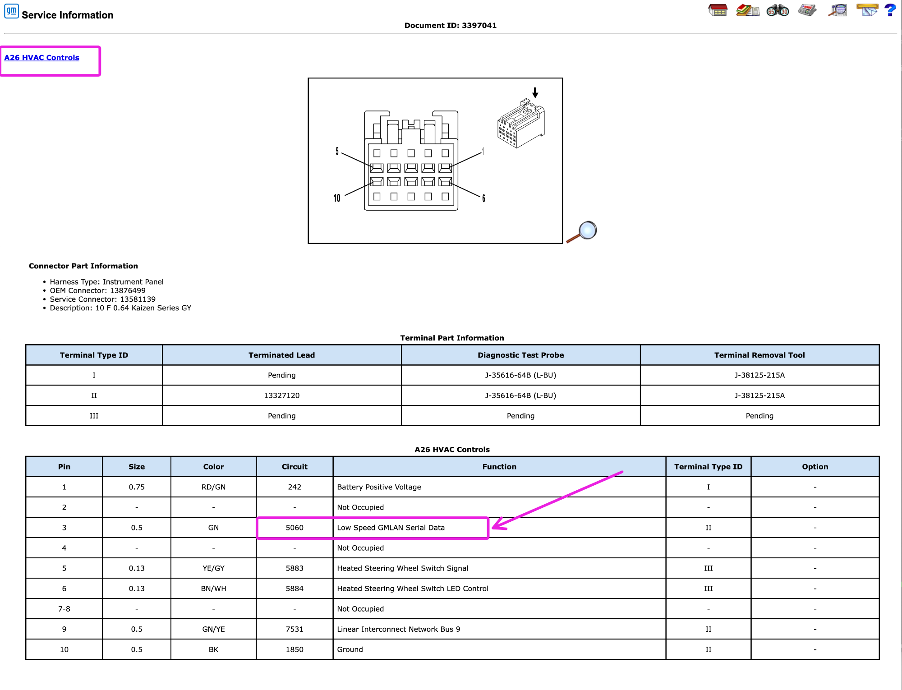Click Low Speed GMLAN Serial Data function
902x690 pixels.
click(391, 528)
